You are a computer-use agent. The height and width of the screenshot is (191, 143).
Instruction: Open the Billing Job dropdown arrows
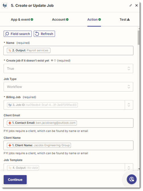pyautogui.click(x=129, y=105)
